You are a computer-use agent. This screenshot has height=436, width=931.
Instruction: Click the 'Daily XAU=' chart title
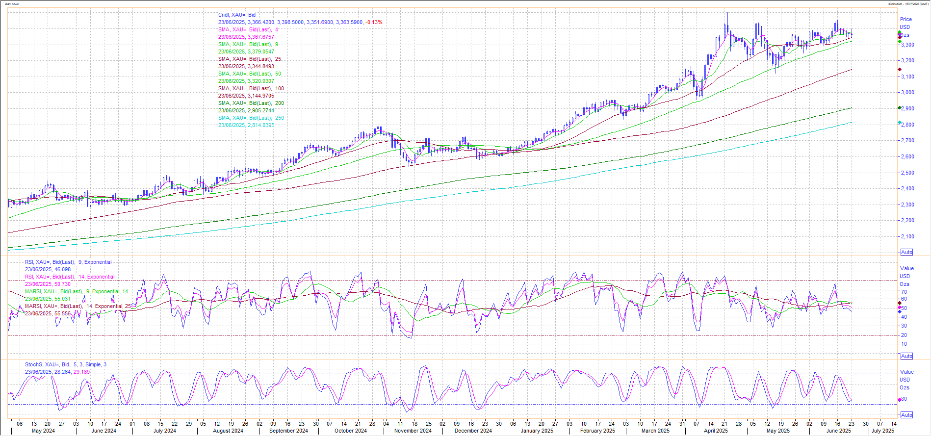pyautogui.click(x=12, y=4)
